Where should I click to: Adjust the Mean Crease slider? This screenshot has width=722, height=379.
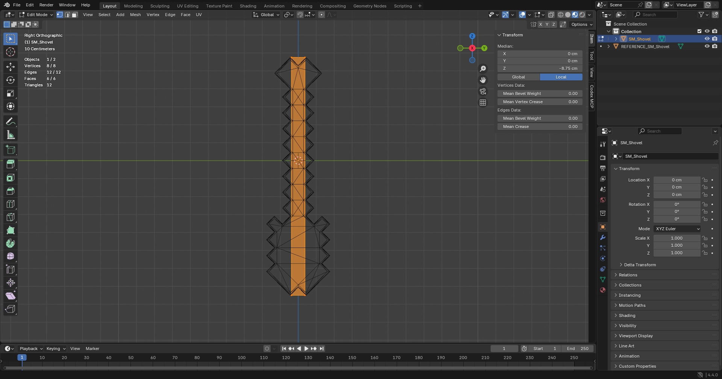[x=540, y=127]
